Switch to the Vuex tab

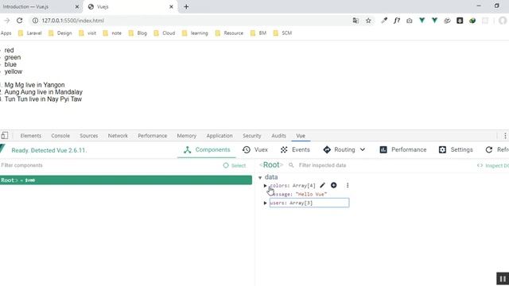coord(255,149)
